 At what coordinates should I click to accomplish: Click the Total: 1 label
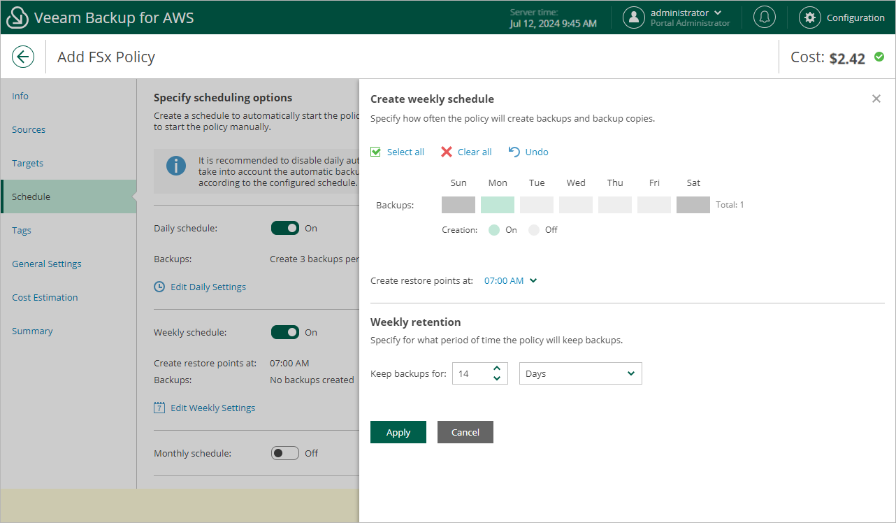tap(730, 205)
